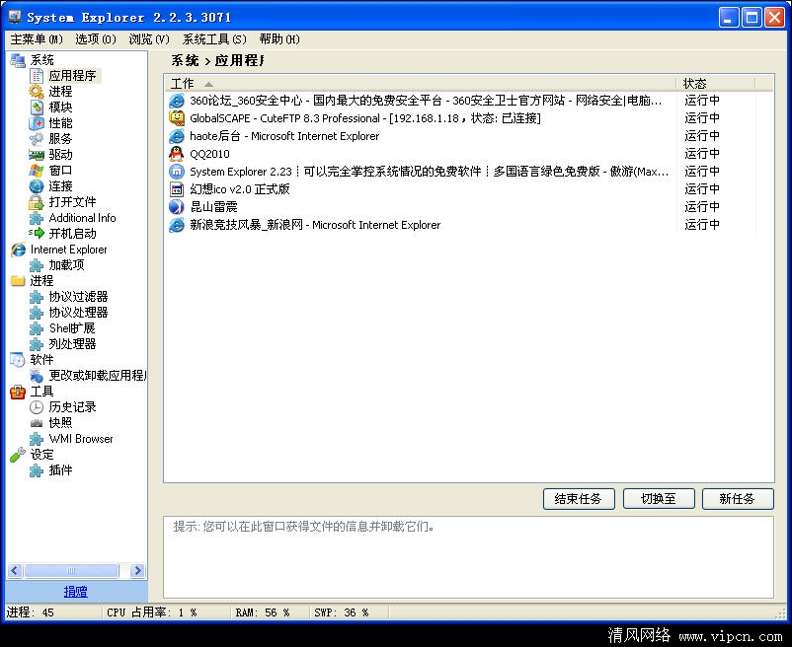This screenshot has height=647, width=792.
Task: Click the RAM: 56 % status entry
Action: pos(263,612)
